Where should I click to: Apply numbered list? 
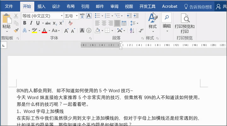[107, 15]
